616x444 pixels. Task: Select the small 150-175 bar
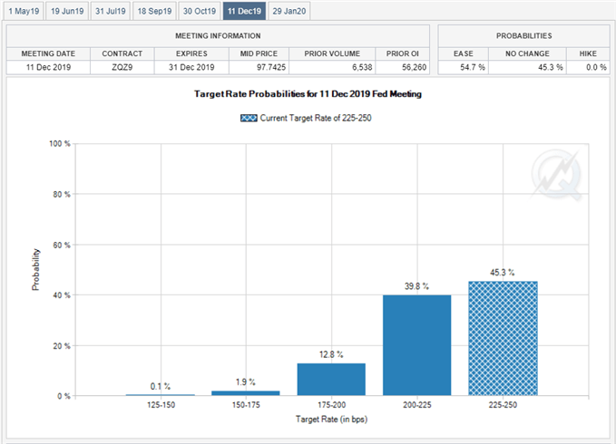246,393
